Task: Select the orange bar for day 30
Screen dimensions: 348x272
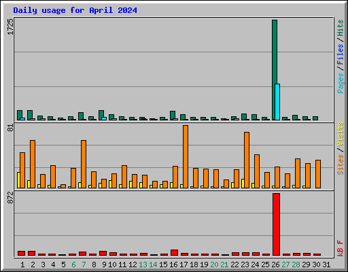Action: tap(318, 174)
